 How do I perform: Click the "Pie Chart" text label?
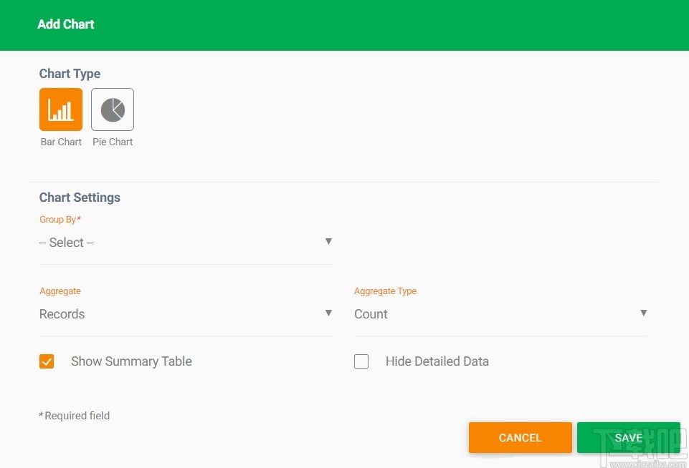point(113,142)
